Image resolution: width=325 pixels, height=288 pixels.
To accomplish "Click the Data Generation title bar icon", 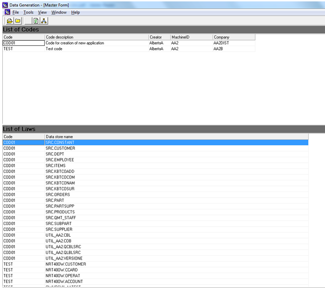I will (5, 5).
